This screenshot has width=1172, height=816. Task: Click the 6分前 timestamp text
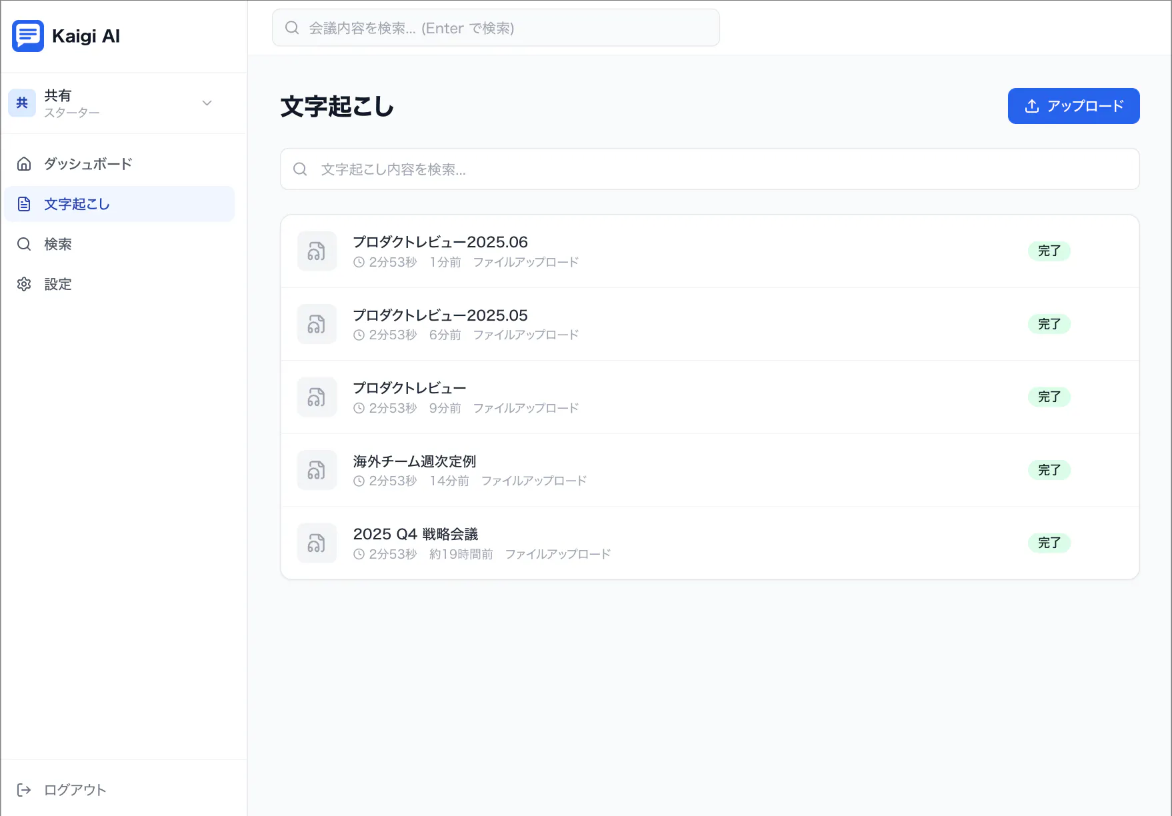tap(445, 335)
